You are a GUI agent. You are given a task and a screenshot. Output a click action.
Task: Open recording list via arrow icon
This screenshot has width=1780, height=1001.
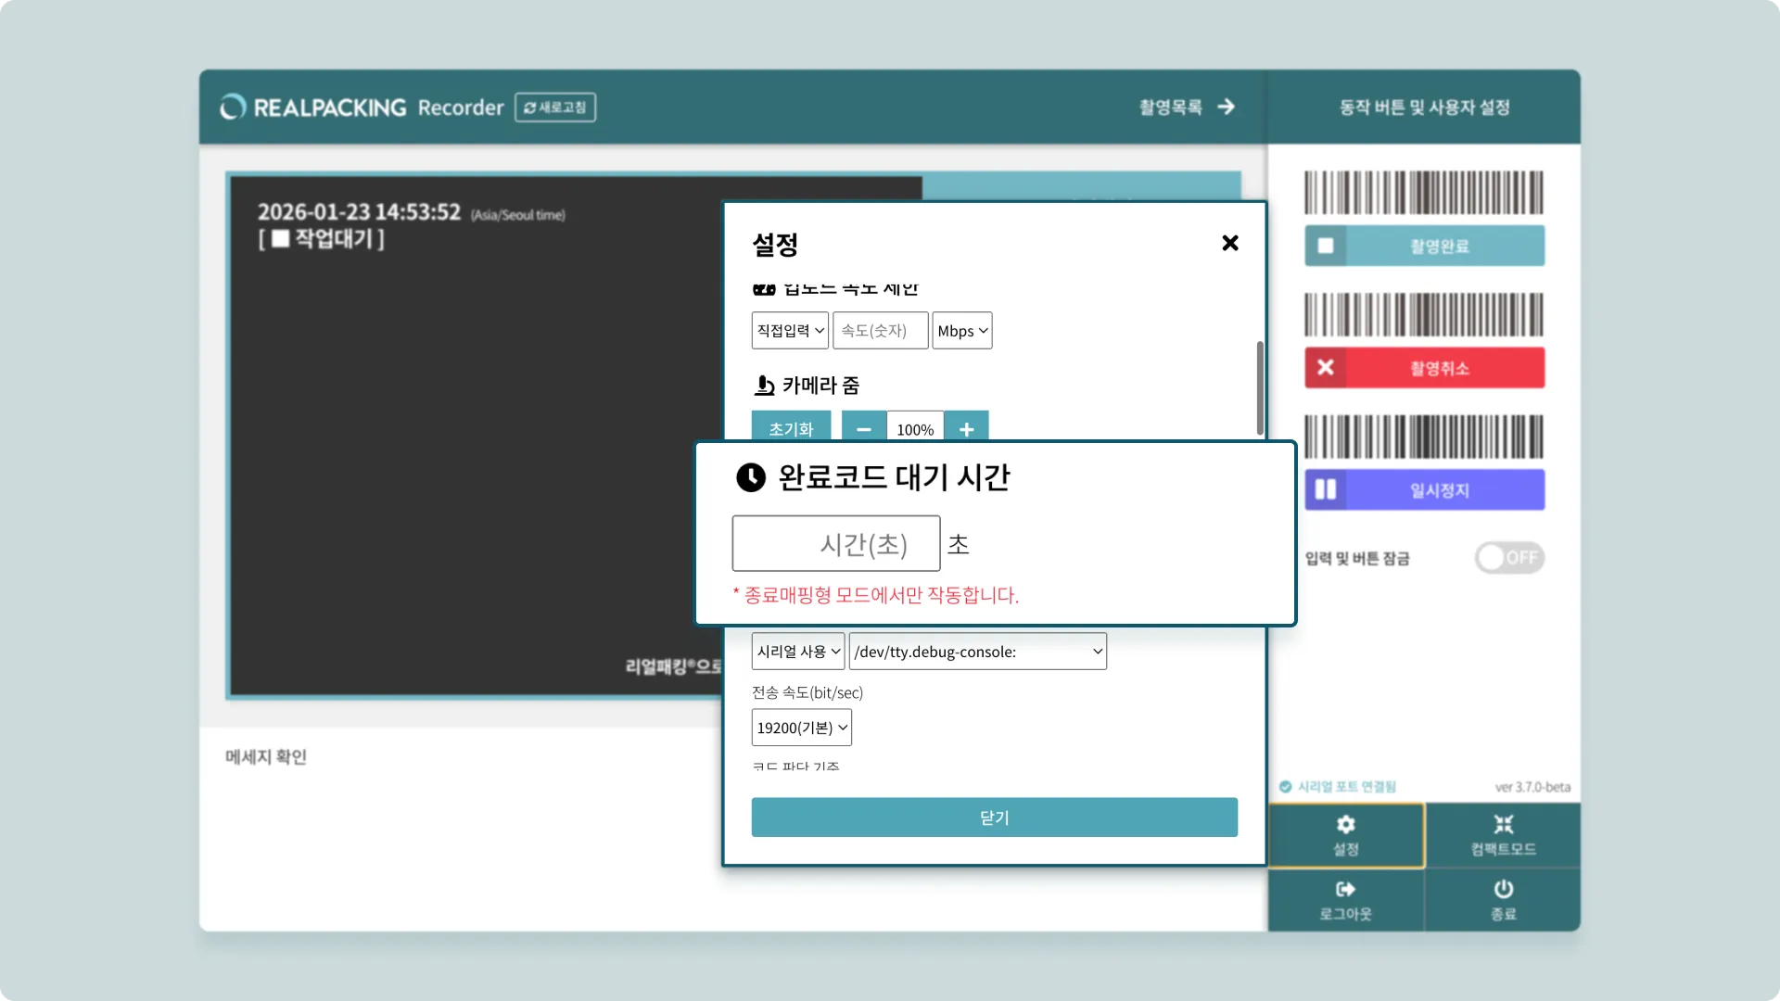tap(1226, 108)
